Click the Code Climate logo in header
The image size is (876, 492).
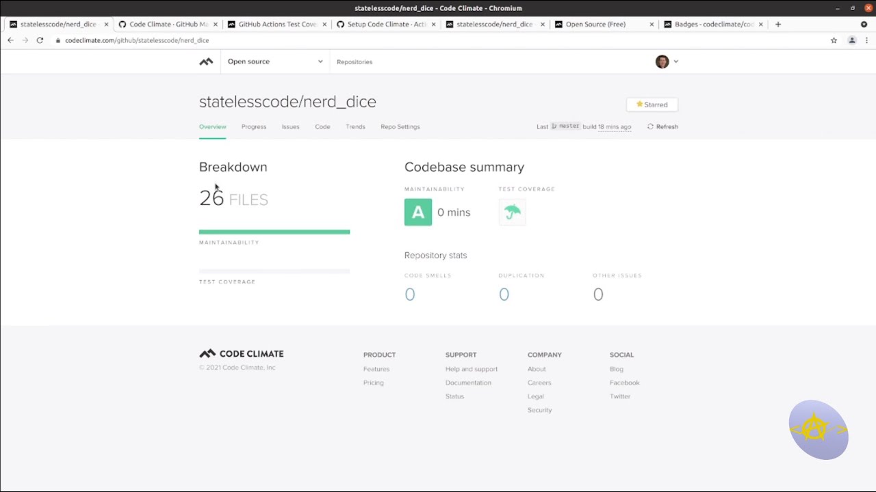(206, 61)
